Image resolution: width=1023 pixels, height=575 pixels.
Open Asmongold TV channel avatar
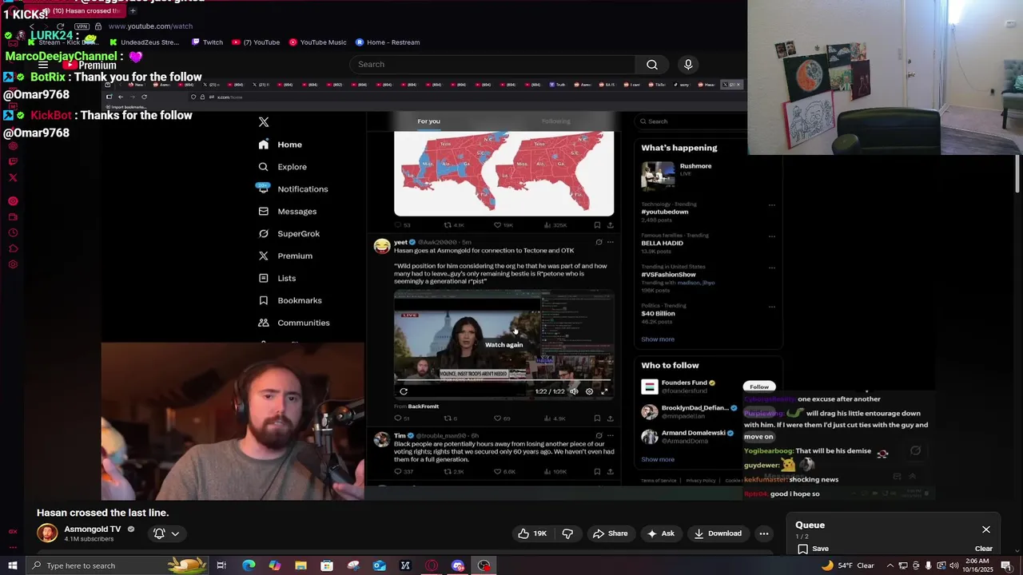pyautogui.click(x=48, y=533)
